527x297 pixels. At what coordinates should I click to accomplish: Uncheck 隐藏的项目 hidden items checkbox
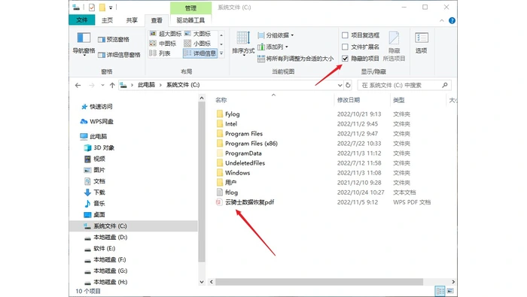[x=345, y=59]
